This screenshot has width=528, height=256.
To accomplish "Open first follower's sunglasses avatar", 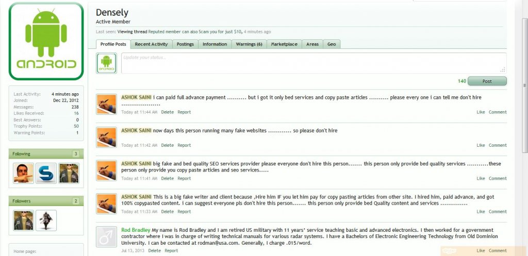I will coord(23,220).
